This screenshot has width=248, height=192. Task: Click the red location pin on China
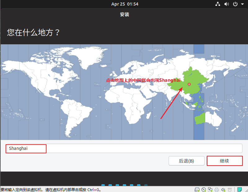coord(189,85)
